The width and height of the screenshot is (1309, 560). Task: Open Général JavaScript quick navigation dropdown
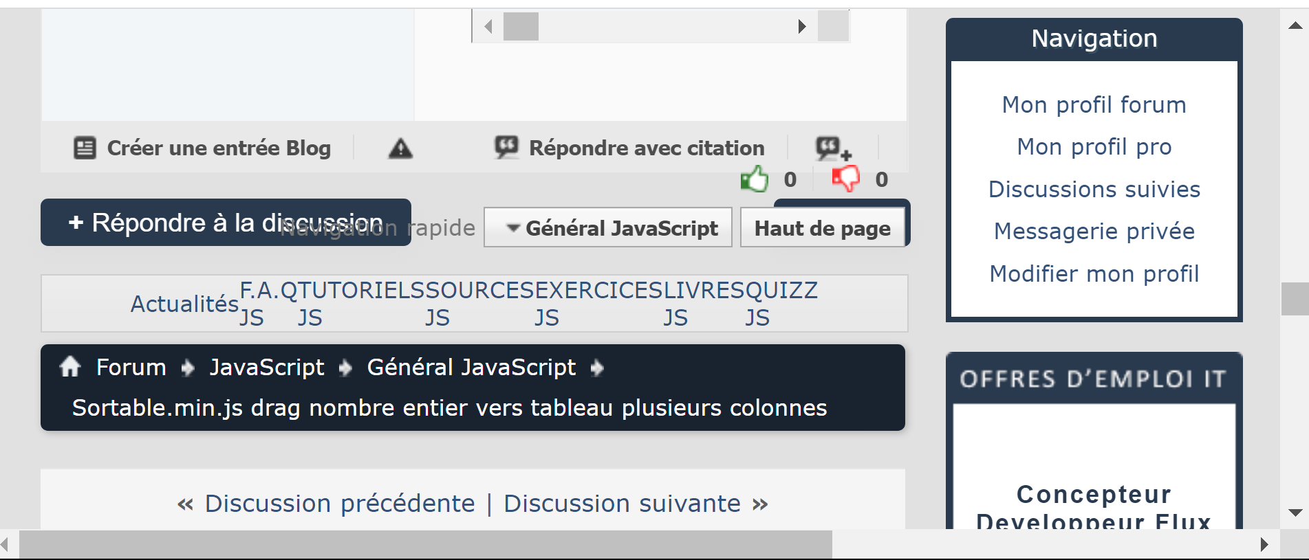coord(608,227)
